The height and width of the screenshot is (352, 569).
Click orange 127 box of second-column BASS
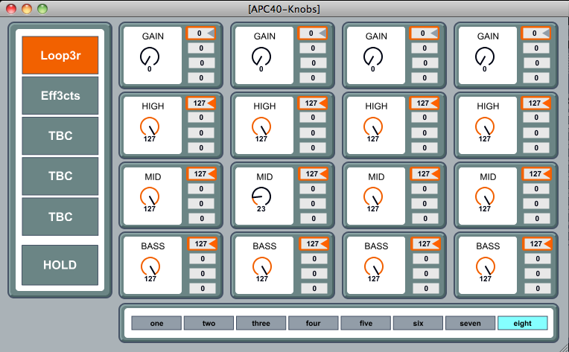click(314, 244)
